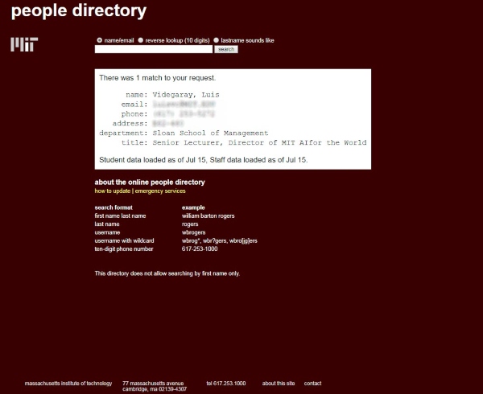This screenshot has width=483, height=394.
Task: Open the about this site footer link
Action: coord(279,384)
